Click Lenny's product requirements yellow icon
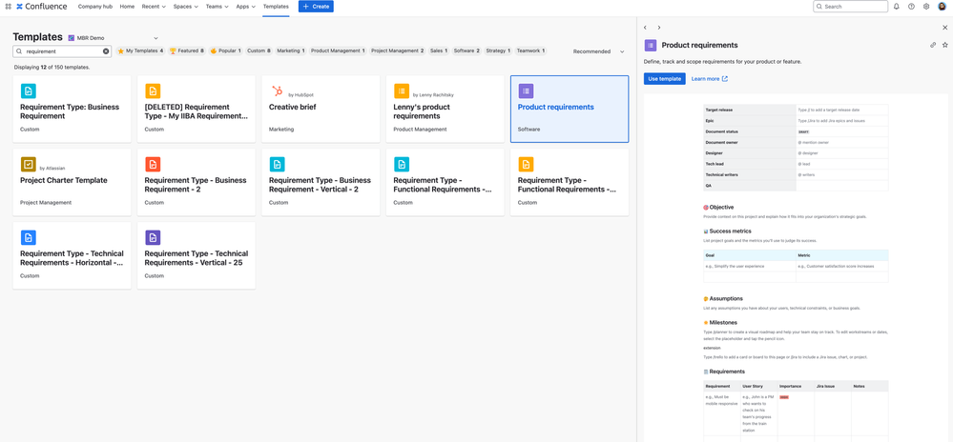The width and height of the screenshot is (953, 442). (401, 91)
